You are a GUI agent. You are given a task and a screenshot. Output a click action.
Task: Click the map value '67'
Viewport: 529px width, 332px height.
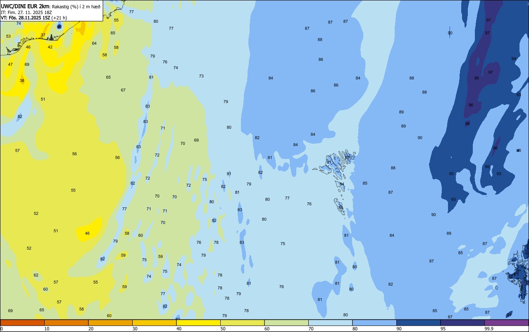[x=123, y=90]
